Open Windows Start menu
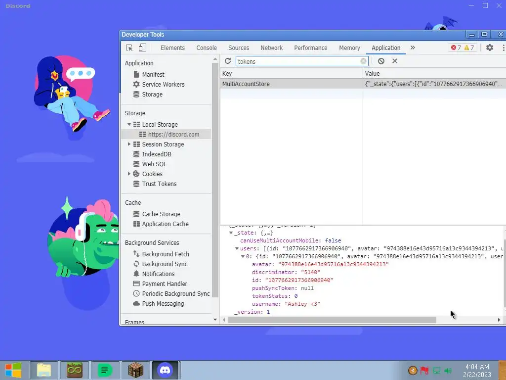This screenshot has width=506, height=380. point(13,370)
